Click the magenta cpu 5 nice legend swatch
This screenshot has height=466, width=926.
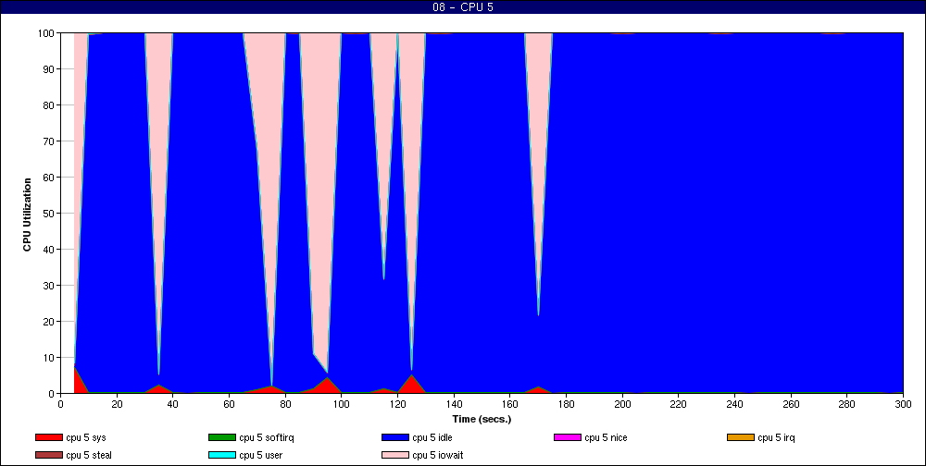tap(568, 437)
